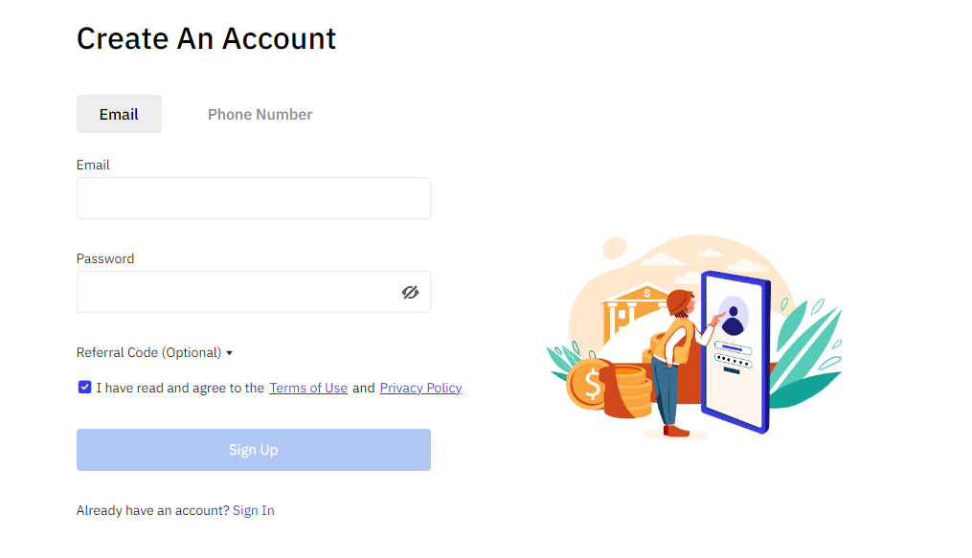Click the stacked coins in illustration
Image resolution: width=972 pixels, height=558 pixels.
pos(627,391)
